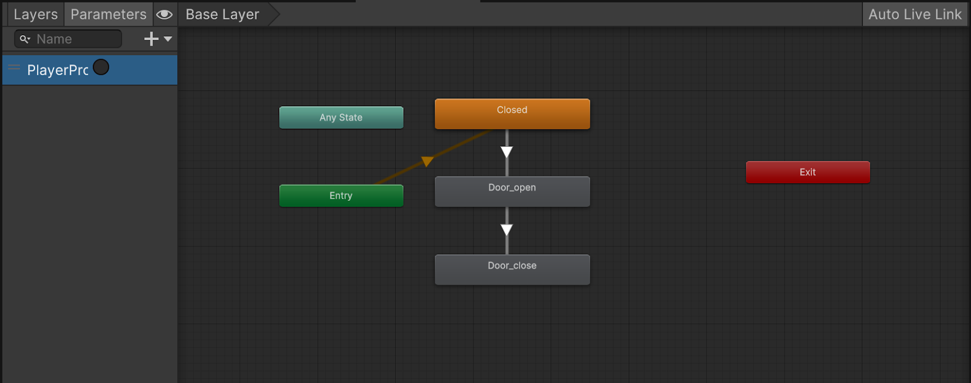
Task: Select the green Entry node
Action: [341, 195]
